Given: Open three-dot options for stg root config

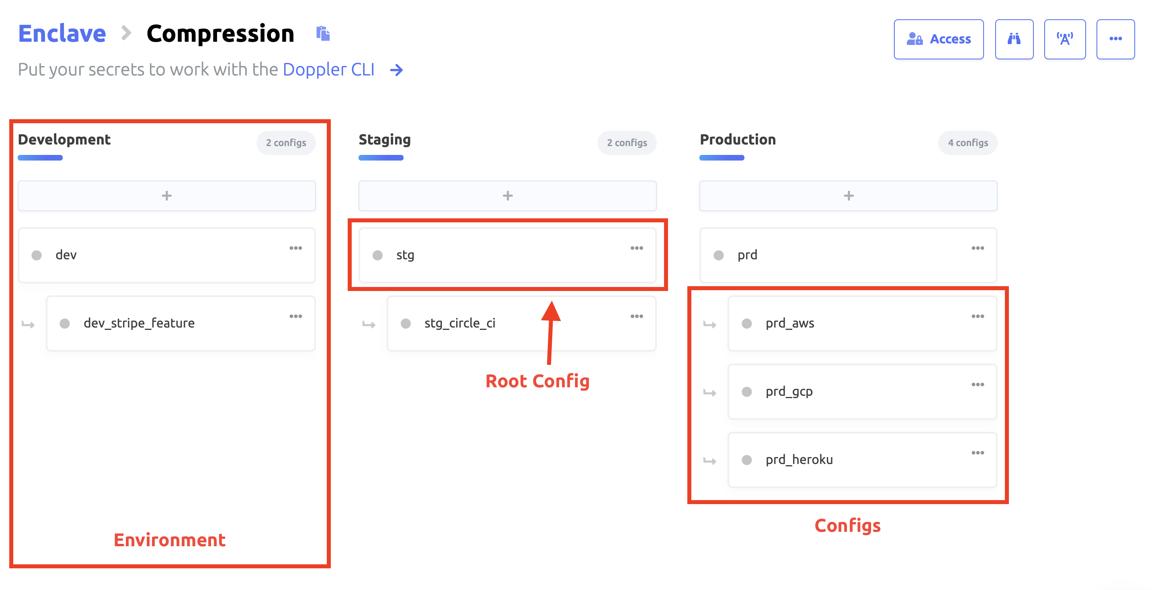Looking at the screenshot, I should click(x=636, y=248).
